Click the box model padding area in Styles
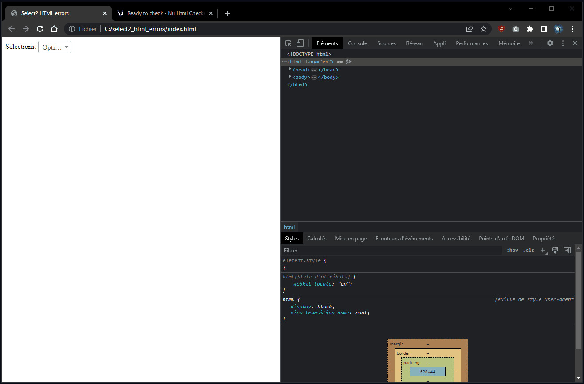584x384 pixels. 411,362
